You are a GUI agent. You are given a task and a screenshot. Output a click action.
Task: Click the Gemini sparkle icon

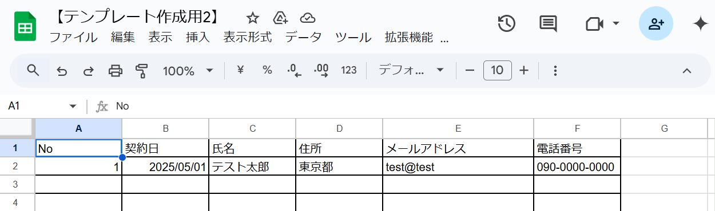(x=701, y=23)
